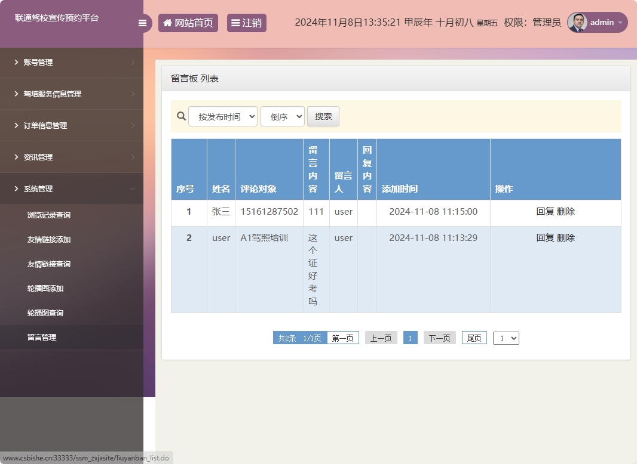Select 留言管理 in the sidebar menu
This screenshot has width=637, height=464.
(41, 336)
